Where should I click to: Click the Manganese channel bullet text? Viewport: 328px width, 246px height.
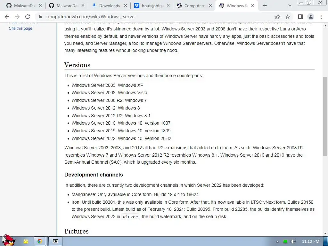pyautogui.click(x=135, y=194)
